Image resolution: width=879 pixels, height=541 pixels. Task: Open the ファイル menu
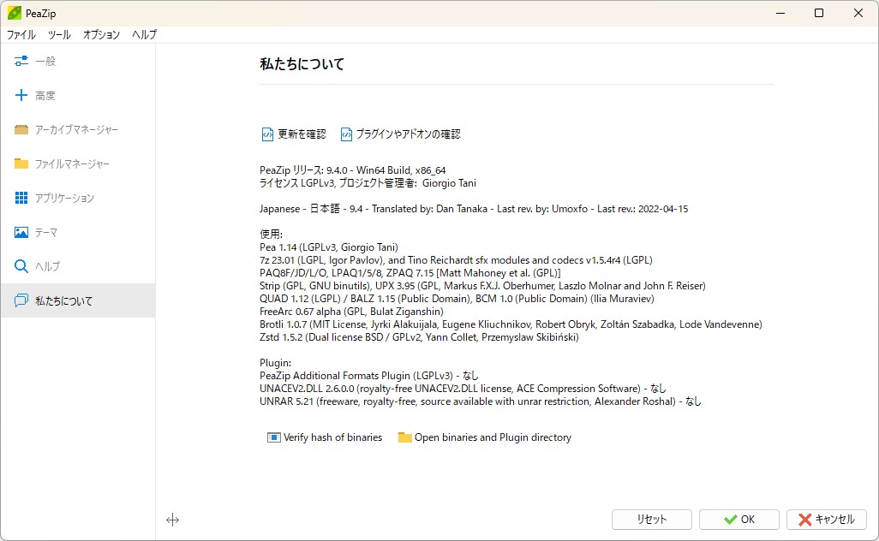[21, 35]
